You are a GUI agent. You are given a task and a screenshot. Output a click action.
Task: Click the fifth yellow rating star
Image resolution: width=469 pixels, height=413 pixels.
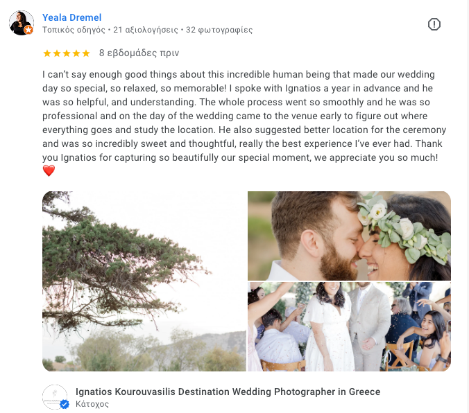point(86,53)
